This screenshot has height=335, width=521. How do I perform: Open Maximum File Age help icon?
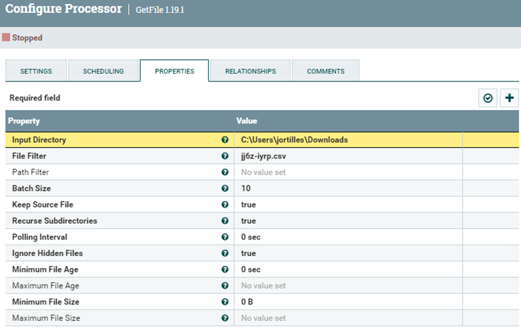click(225, 286)
